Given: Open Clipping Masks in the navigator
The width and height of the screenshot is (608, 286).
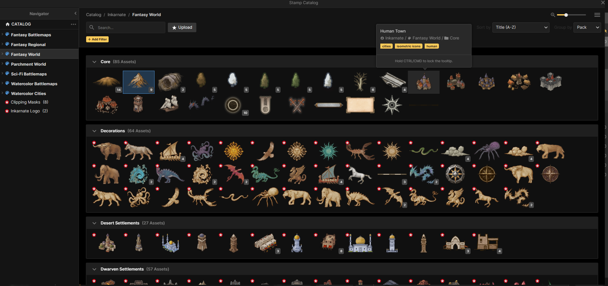Looking at the screenshot, I should click(x=25, y=102).
